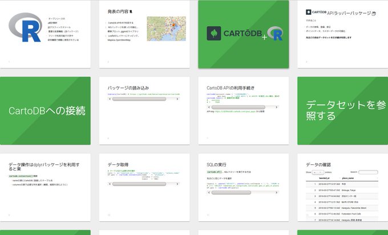Click the cartodb.df() code label
The image size is (388, 235).
(215, 172)
